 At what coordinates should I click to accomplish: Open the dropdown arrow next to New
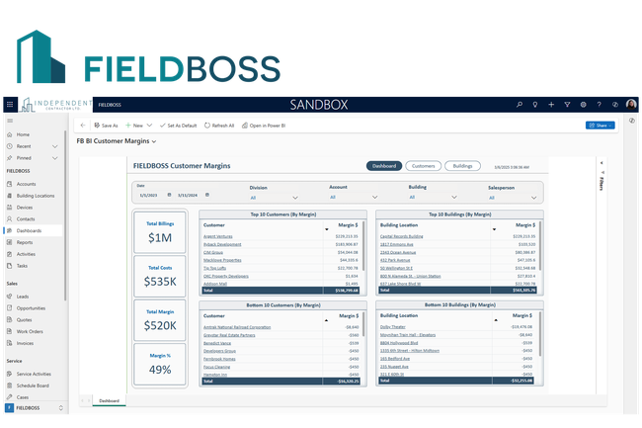[149, 126]
